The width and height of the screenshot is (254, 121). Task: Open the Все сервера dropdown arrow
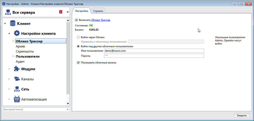(67, 12)
